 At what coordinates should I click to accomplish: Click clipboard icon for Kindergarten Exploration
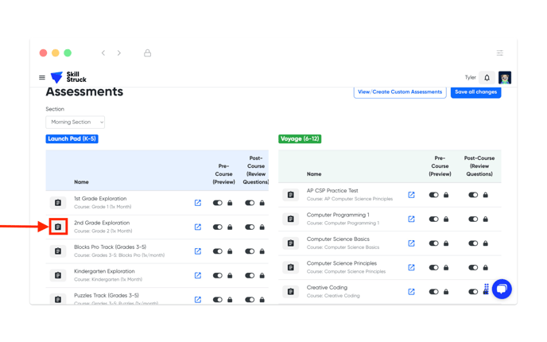pos(58,275)
